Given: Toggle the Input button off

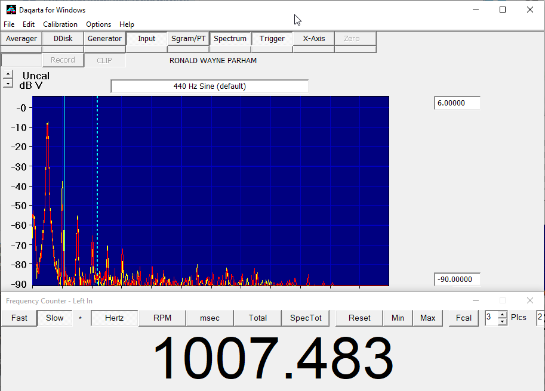Looking at the screenshot, I should pyautogui.click(x=146, y=39).
